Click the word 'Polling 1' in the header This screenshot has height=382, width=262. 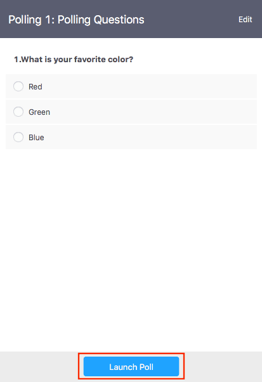[x=32, y=20]
